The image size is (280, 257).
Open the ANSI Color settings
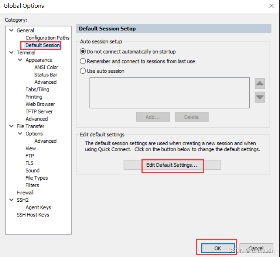[x=46, y=67]
